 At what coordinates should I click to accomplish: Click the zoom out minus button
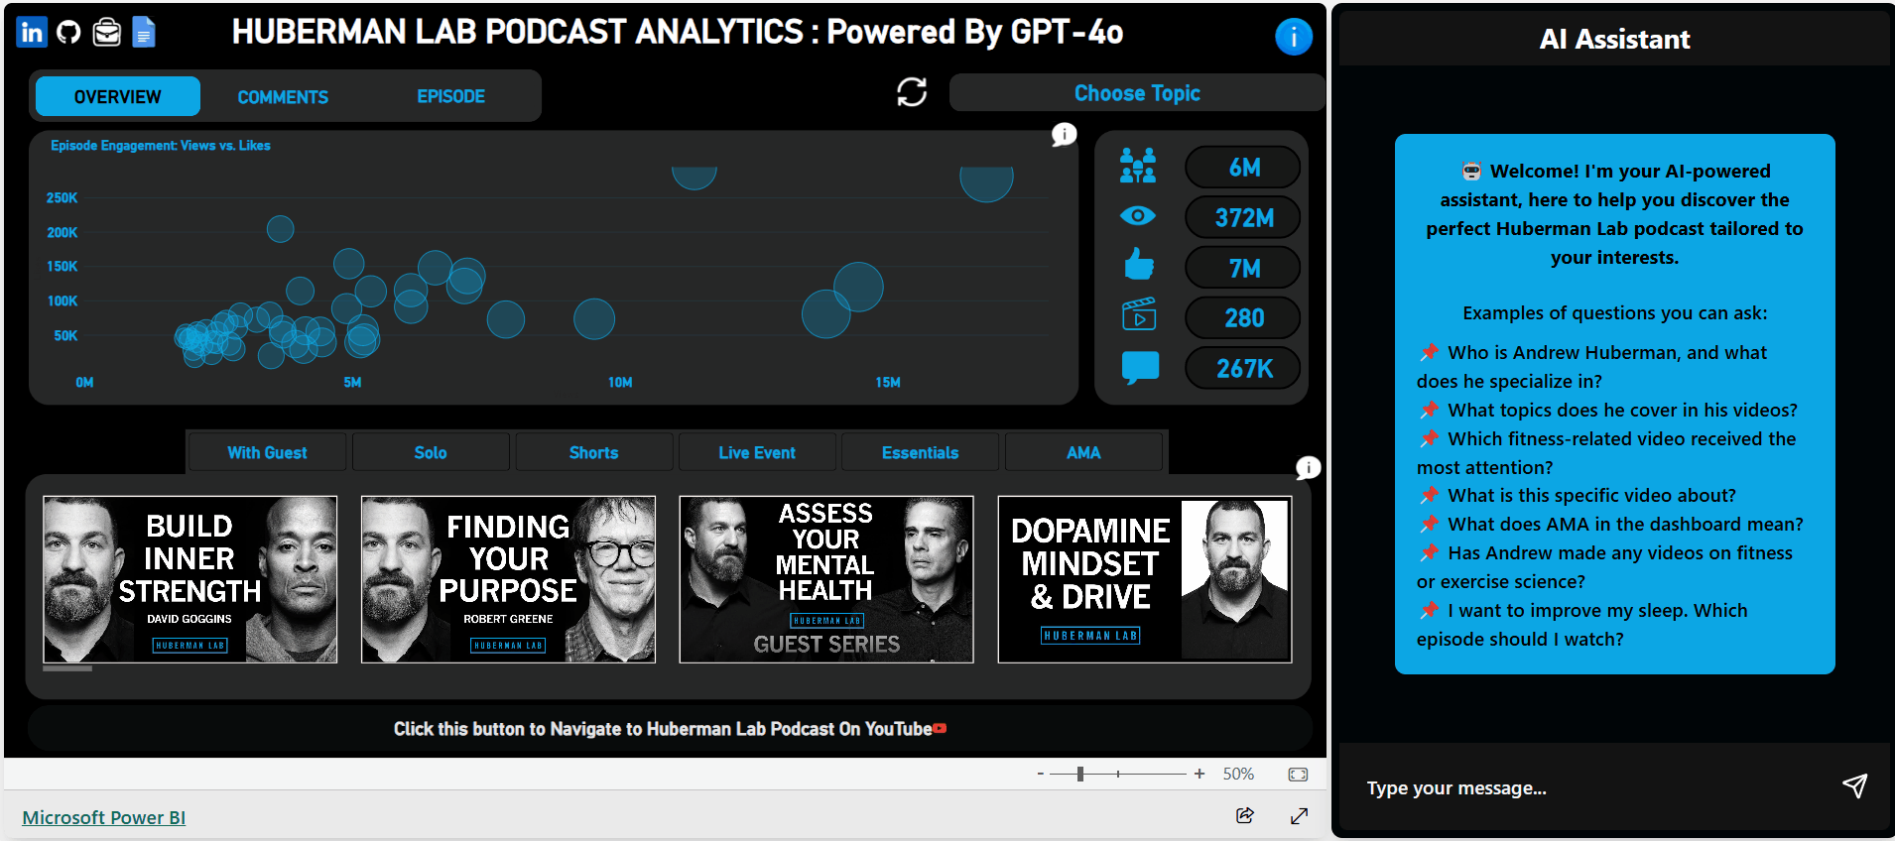[1040, 774]
